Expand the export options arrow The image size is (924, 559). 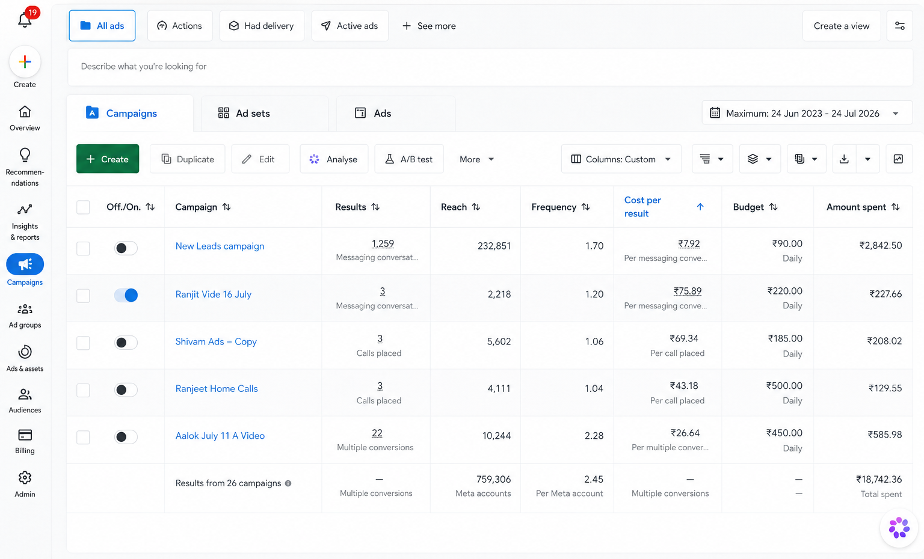(867, 159)
